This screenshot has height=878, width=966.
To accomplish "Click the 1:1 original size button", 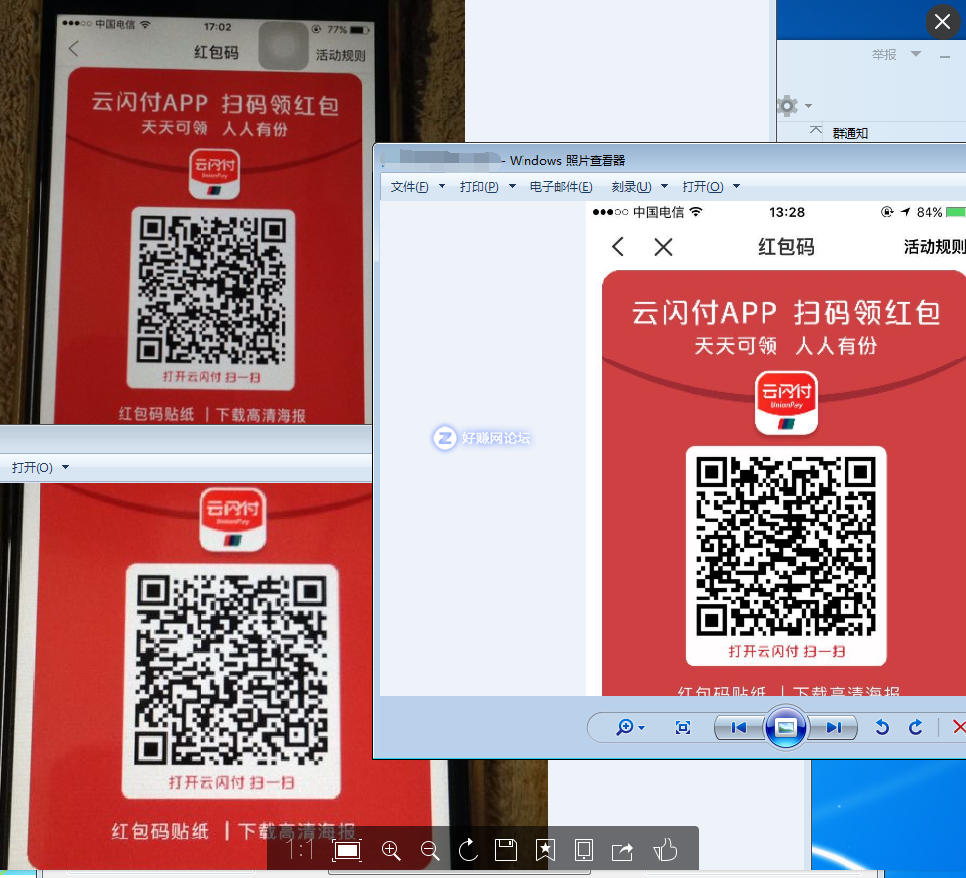I will (301, 851).
